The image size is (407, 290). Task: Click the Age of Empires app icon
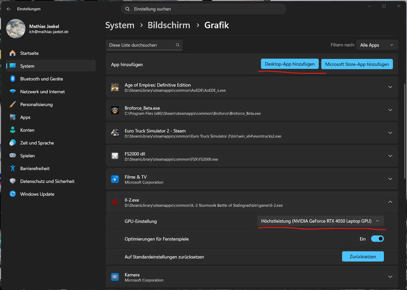click(x=115, y=87)
